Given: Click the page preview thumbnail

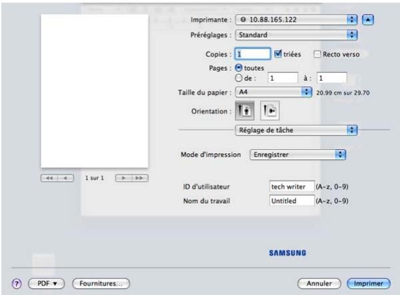Looking at the screenshot, I should [95, 91].
